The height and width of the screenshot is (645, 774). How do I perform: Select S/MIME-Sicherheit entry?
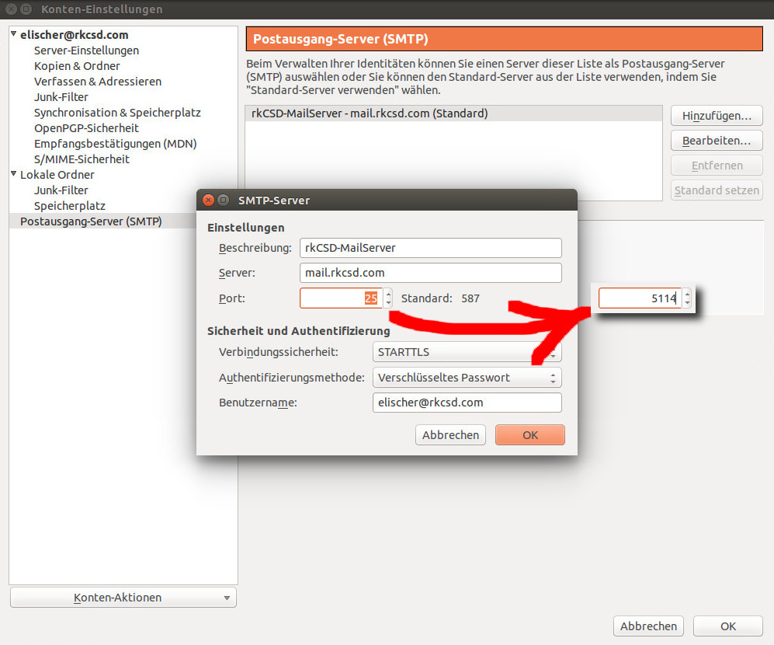[x=82, y=159]
